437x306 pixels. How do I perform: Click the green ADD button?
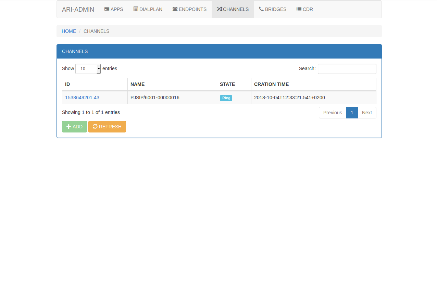point(74,127)
